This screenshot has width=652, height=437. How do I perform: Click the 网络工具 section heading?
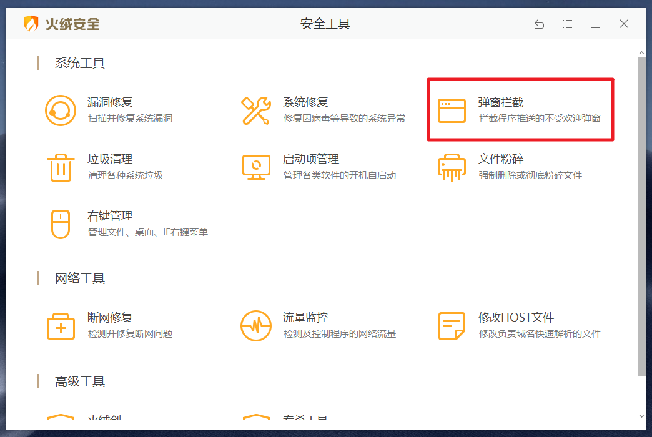80,278
